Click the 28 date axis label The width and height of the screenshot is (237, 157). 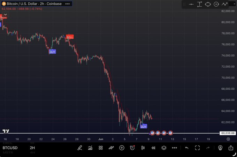pyautogui.click(x=77, y=139)
